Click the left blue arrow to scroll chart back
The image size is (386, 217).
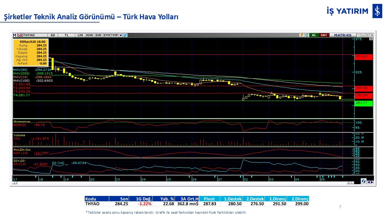pyautogui.click(x=369, y=182)
